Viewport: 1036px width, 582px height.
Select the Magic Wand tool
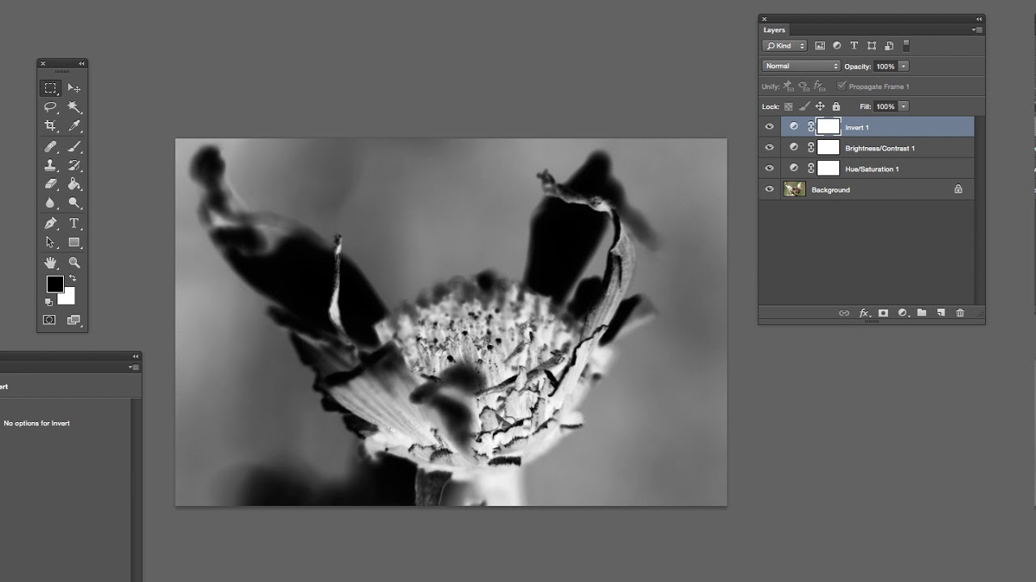pyautogui.click(x=74, y=107)
